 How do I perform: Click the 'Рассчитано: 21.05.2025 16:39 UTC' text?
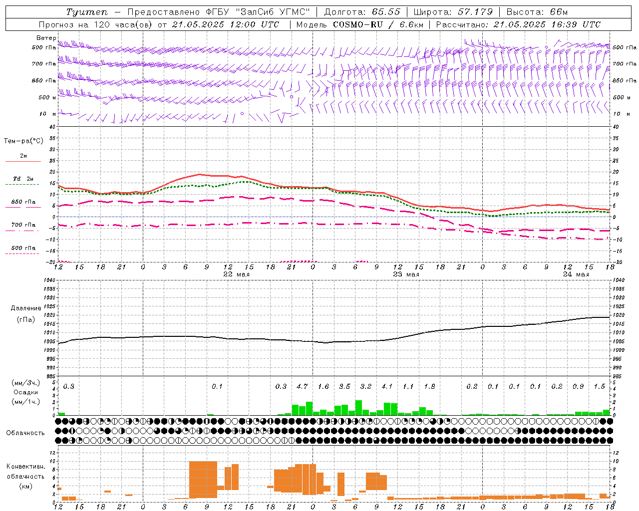click(x=518, y=24)
